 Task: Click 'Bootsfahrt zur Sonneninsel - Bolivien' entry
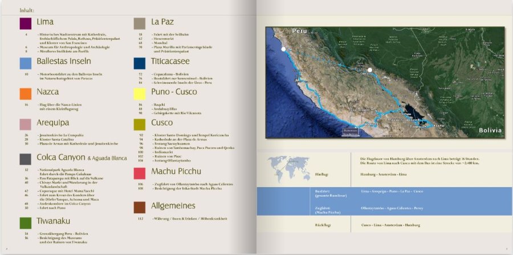(182, 79)
